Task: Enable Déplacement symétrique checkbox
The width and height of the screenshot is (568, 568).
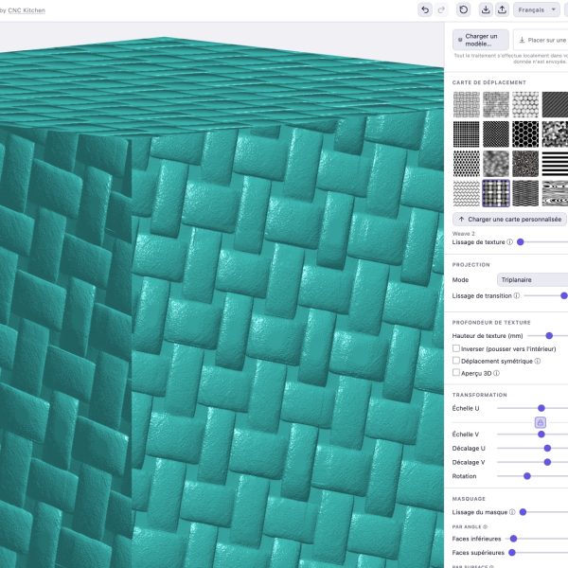Action: (456, 361)
